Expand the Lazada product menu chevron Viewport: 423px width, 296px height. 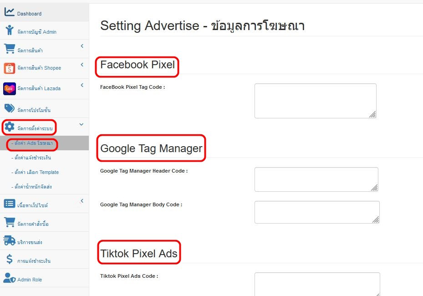tap(82, 85)
